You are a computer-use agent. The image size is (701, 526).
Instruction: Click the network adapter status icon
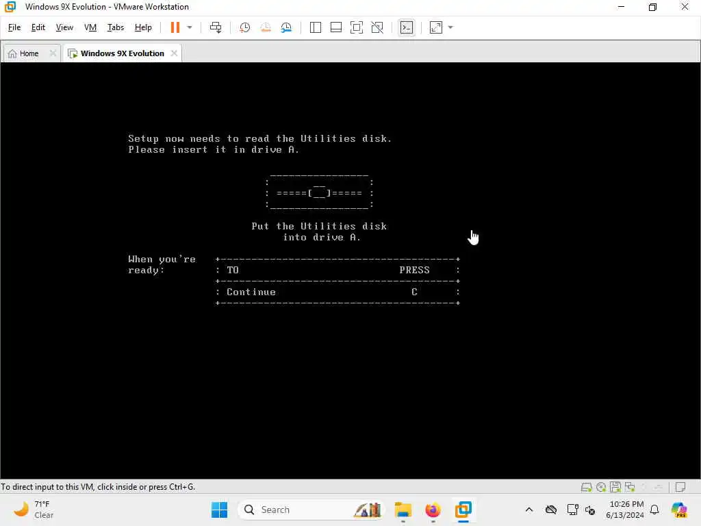click(630, 487)
